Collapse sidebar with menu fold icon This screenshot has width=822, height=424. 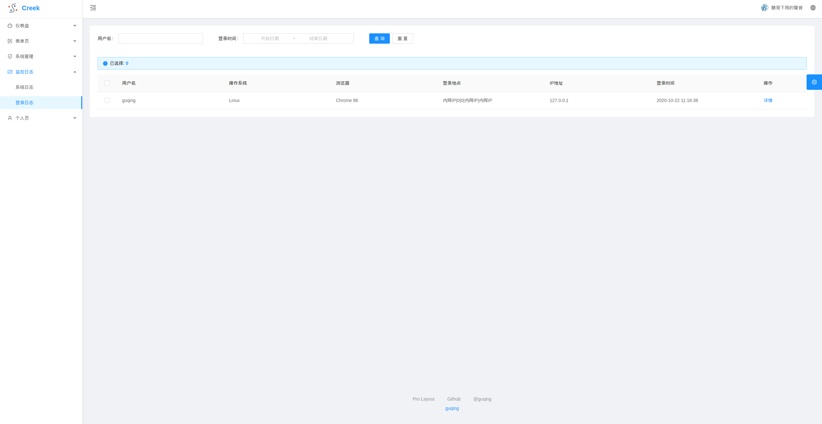click(93, 8)
